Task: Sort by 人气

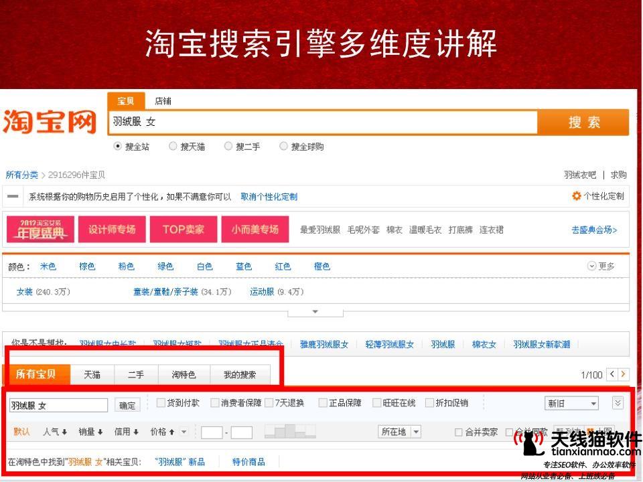Action: (55, 432)
